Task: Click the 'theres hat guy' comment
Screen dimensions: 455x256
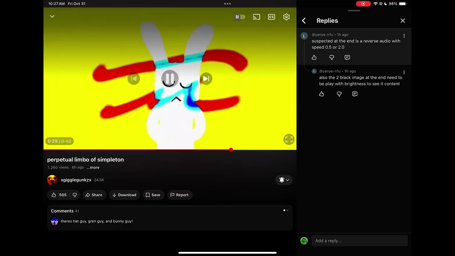Action: [x=97, y=221]
